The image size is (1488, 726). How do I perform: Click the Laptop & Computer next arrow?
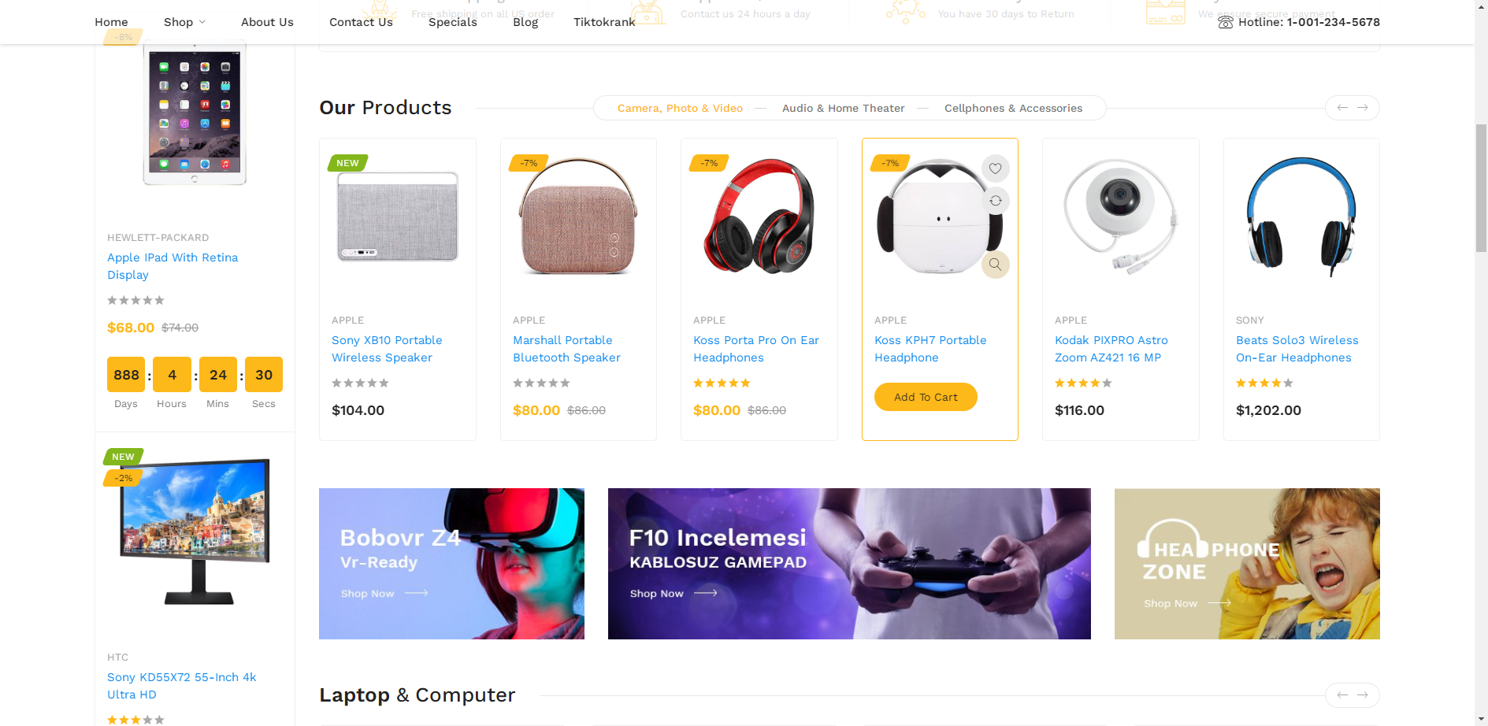(x=1363, y=695)
